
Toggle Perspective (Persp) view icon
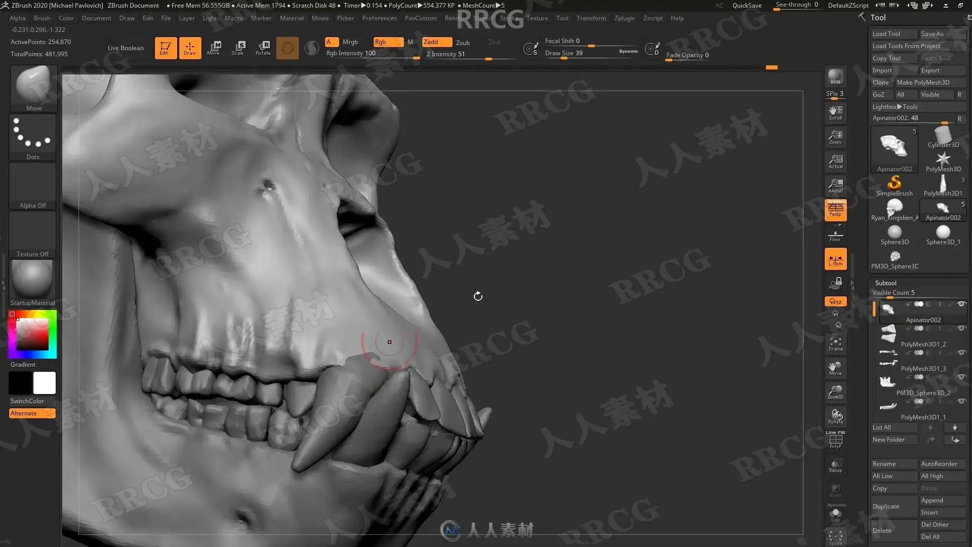[x=835, y=209]
